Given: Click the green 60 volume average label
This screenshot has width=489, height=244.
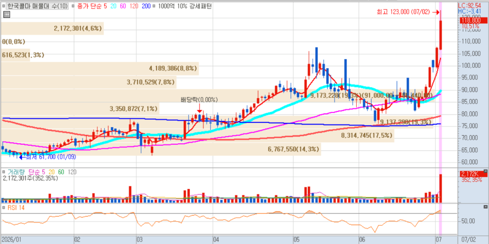Looking at the screenshot, I should click(x=61, y=172).
